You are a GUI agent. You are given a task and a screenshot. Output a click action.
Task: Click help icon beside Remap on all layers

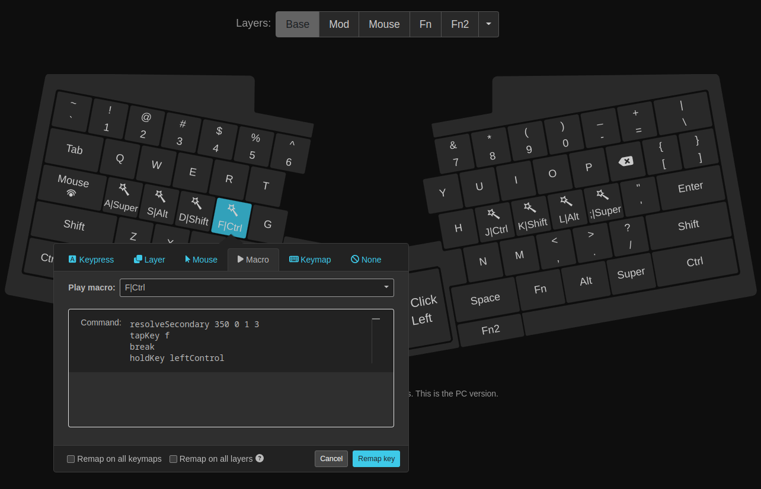pos(260,458)
